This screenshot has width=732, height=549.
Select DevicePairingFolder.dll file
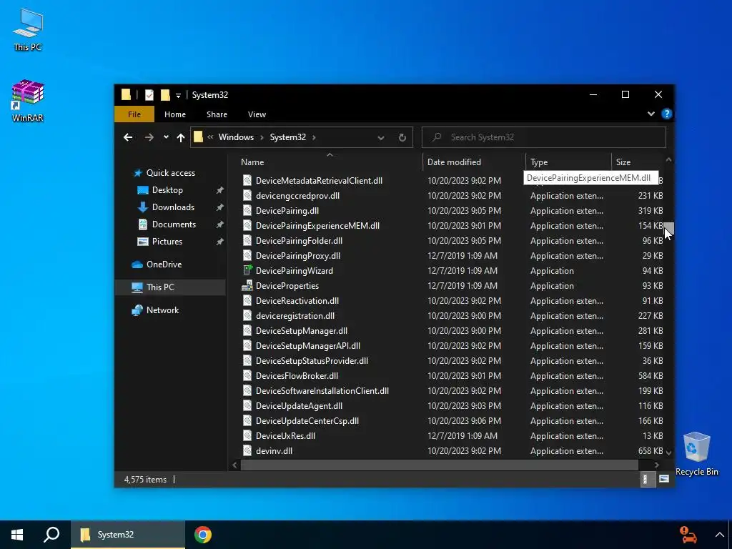[x=299, y=240]
